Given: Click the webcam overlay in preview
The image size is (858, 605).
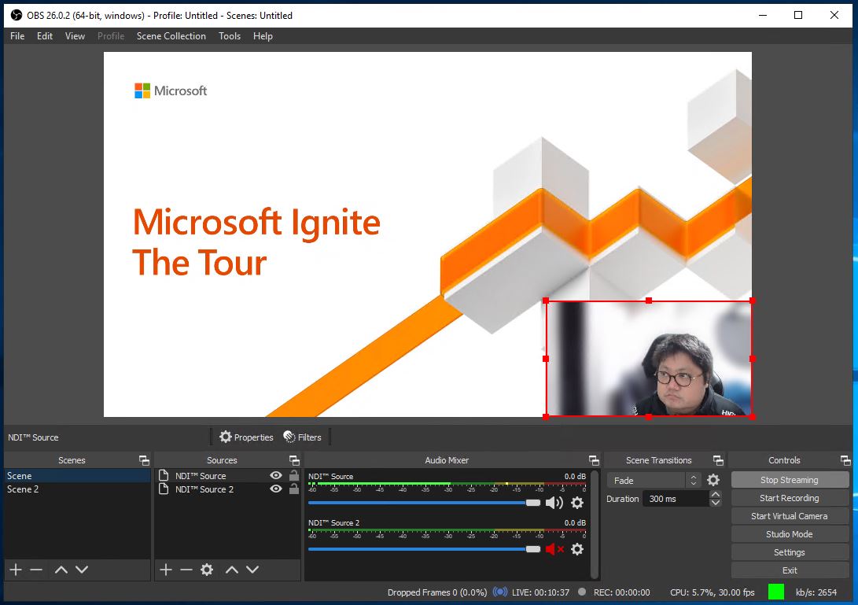Looking at the screenshot, I should tap(649, 359).
